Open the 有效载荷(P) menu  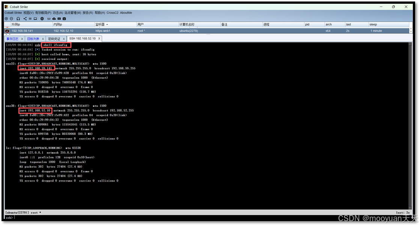point(43,13)
